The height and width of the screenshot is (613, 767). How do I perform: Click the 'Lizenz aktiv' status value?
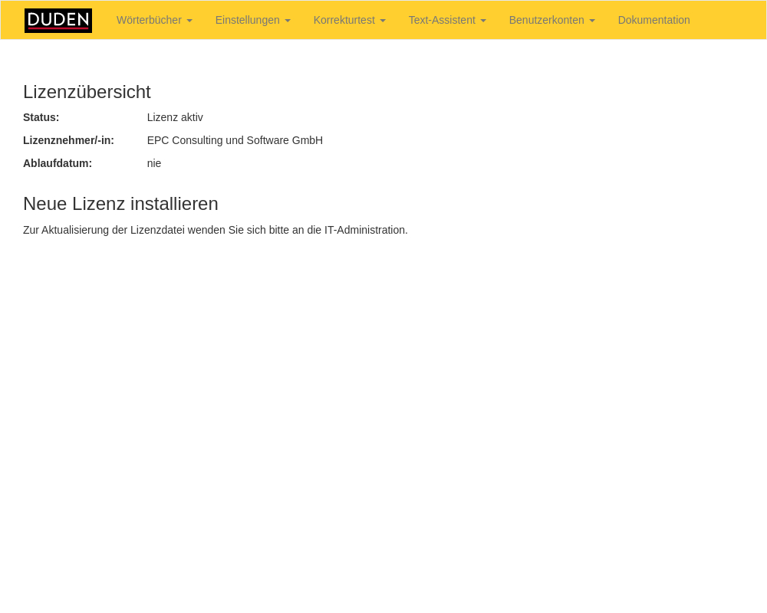175,117
